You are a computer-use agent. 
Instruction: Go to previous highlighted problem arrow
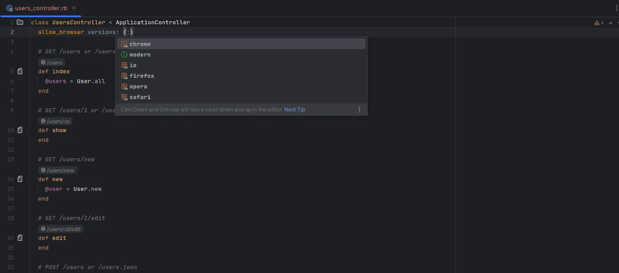611,23
